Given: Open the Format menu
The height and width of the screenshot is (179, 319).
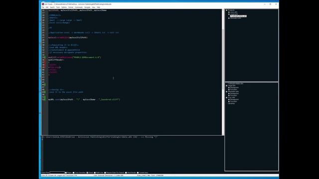Looking at the screenshot, I should (x=71, y=7).
